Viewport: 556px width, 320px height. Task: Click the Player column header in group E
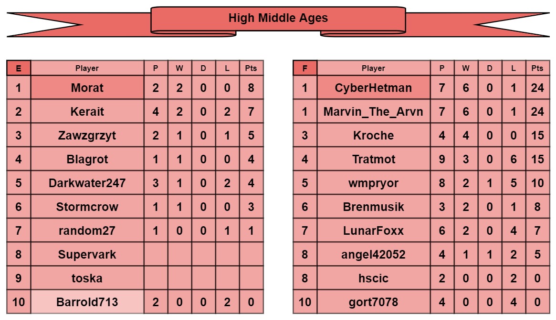[87, 68]
